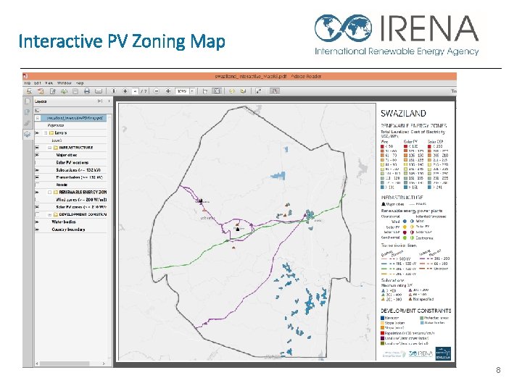Open the Window menu

coord(65,83)
